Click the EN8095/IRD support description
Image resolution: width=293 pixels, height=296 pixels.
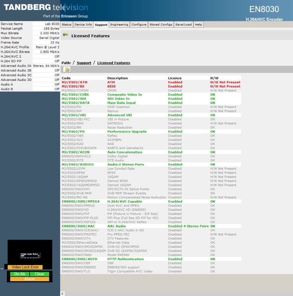(x=123, y=267)
